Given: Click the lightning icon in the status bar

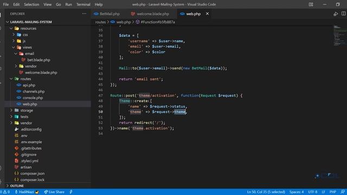Looking at the screenshot, I should point(71,192).
